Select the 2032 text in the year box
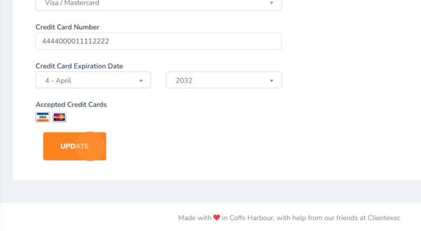The height and width of the screenshot is (231, 421). [184, 81]
